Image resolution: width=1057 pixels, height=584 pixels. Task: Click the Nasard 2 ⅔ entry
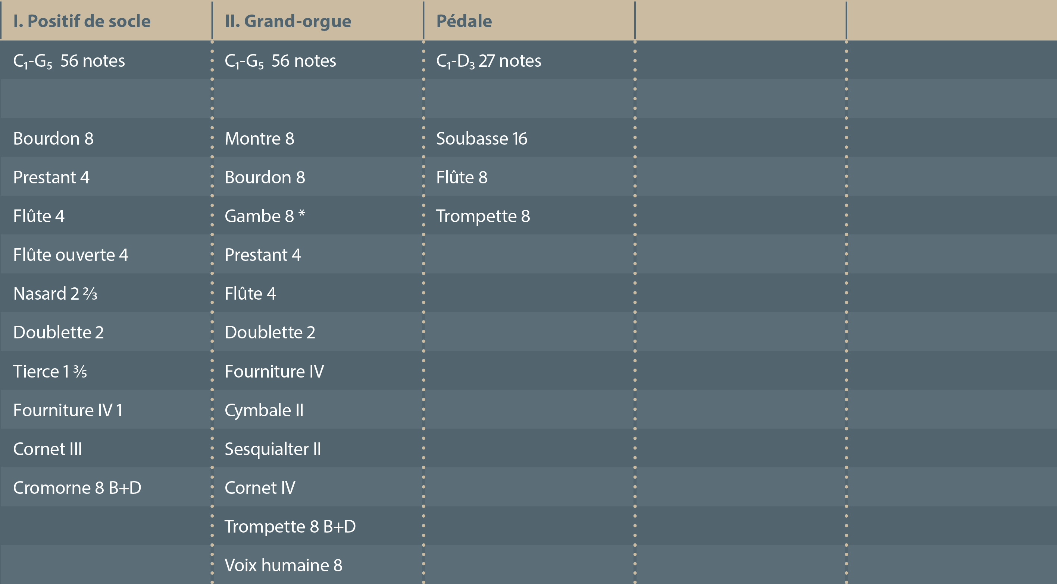(55, 293)
